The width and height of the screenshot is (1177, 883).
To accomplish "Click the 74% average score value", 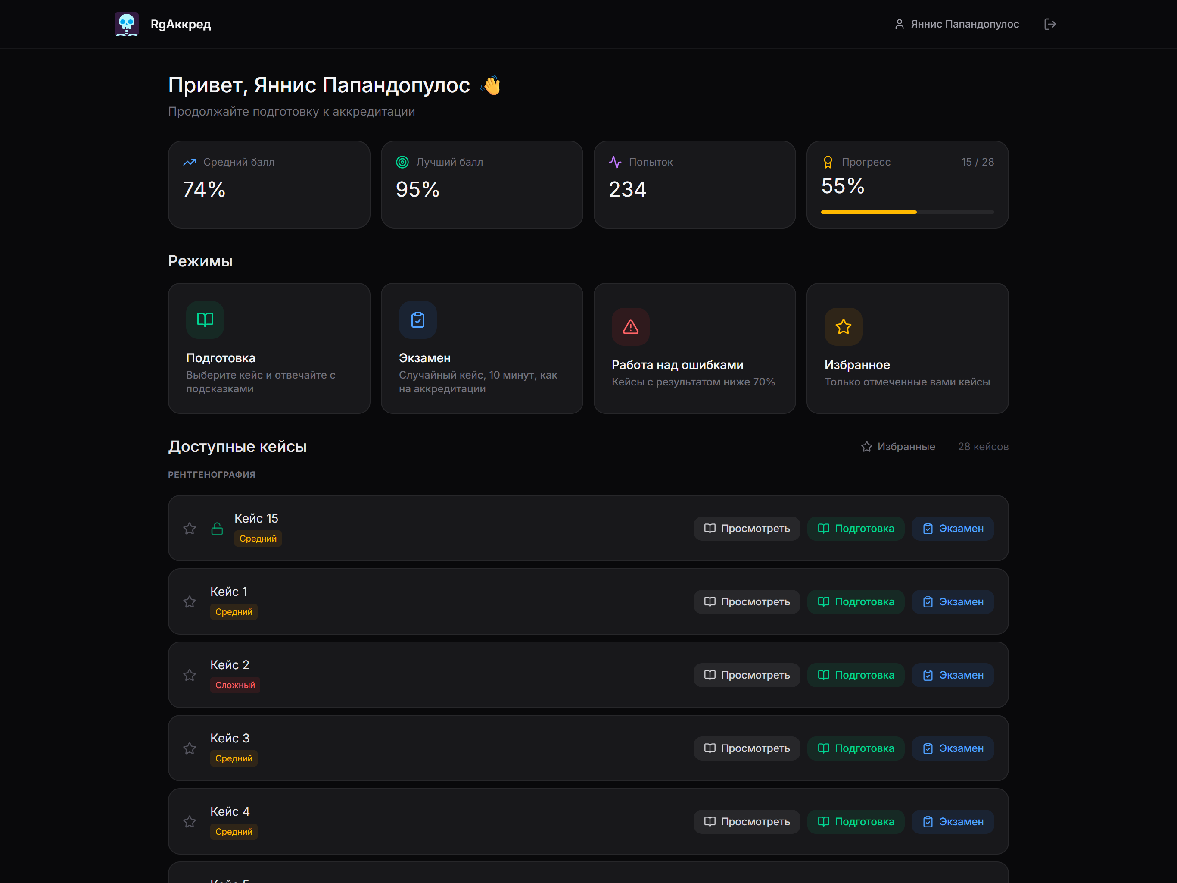I will point(204,190).
